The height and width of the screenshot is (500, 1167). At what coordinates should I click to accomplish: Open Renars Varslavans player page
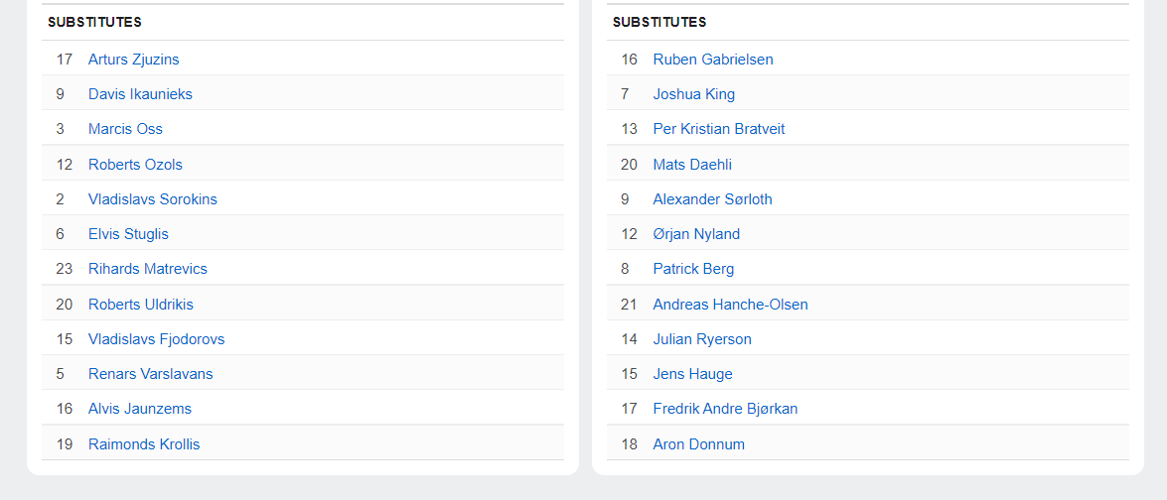[x=150, y=374]
